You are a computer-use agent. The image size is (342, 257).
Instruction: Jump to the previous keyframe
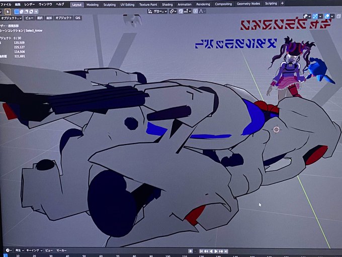[x=206, y=251]
